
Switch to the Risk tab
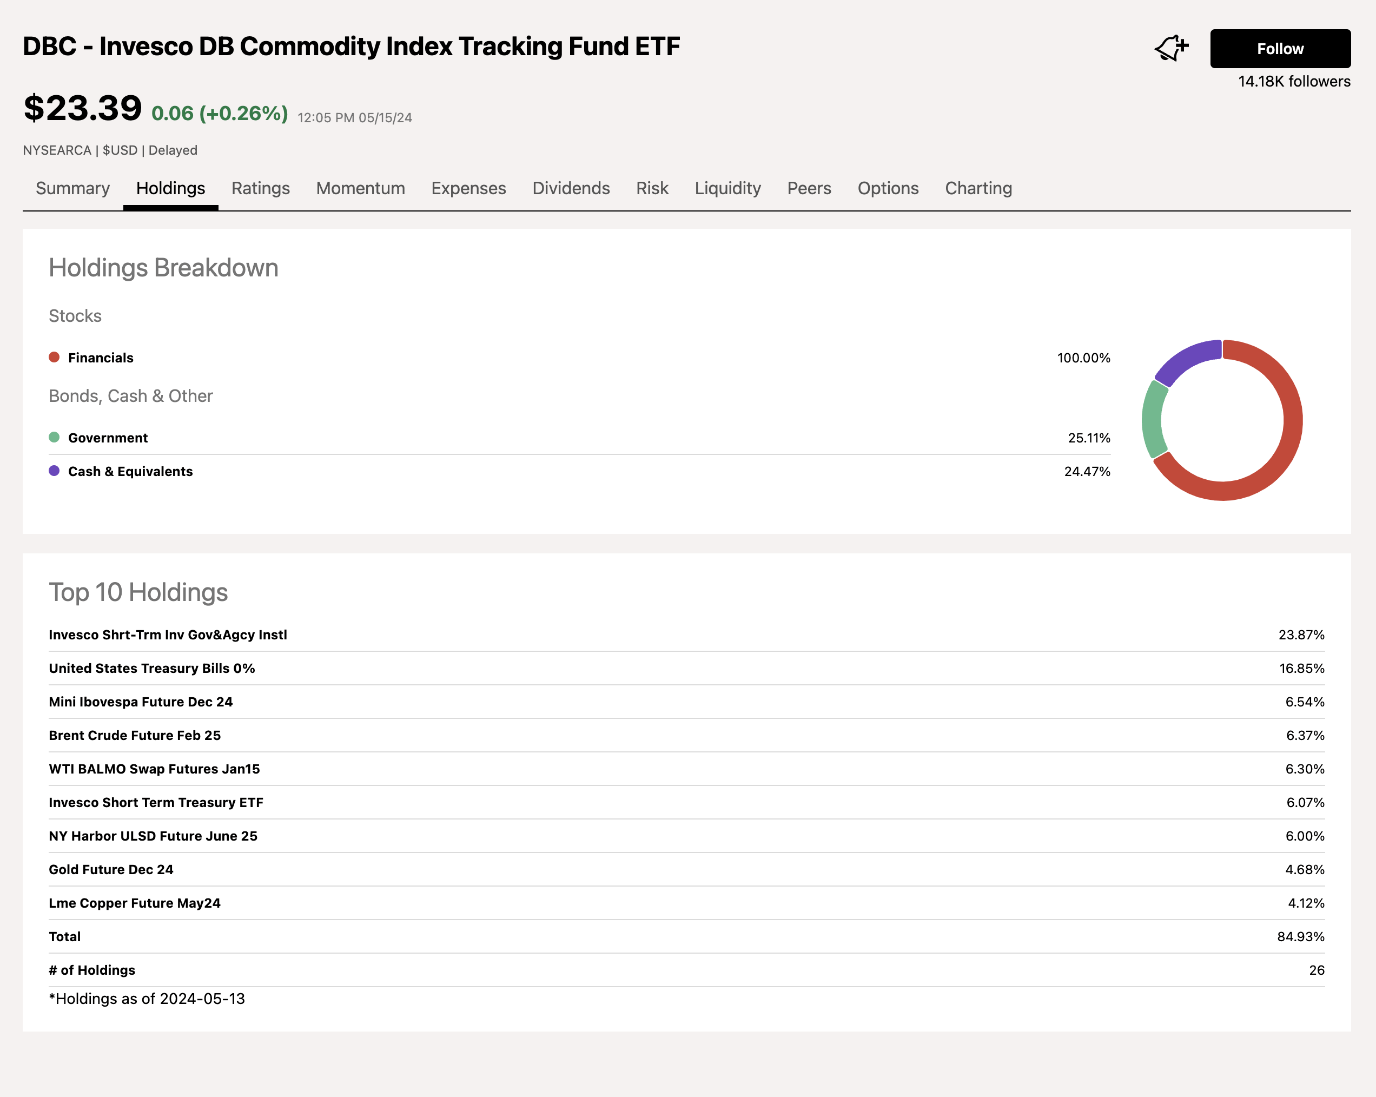652,188
